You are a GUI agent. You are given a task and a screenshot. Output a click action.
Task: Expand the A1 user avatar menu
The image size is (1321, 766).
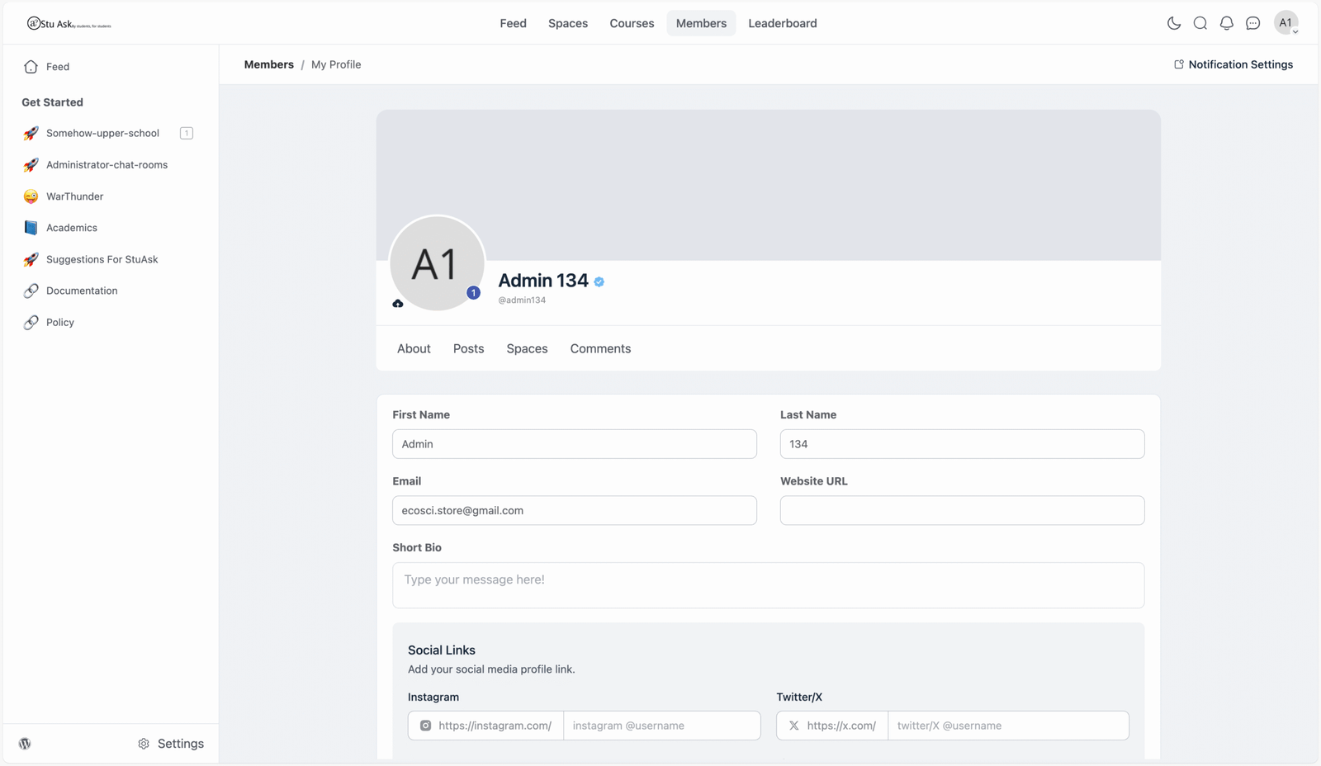[1285, 23]
